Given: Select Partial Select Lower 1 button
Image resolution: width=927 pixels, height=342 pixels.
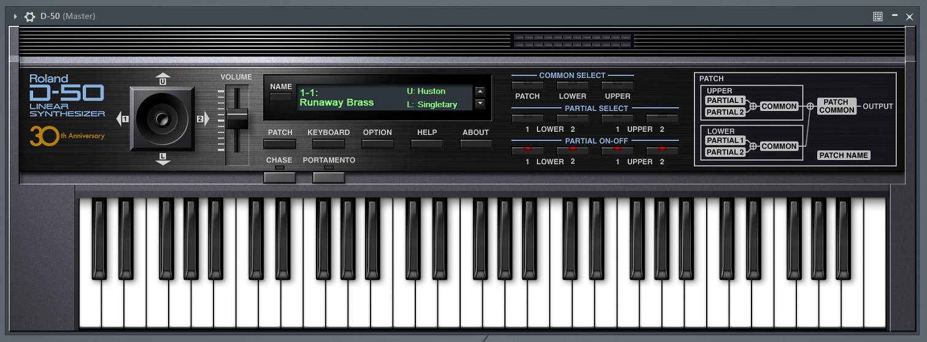Looking at the screenshot, I should click(x=528, y=119).
